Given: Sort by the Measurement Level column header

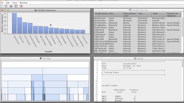Looking at the screenshot, I should point(130,15).
